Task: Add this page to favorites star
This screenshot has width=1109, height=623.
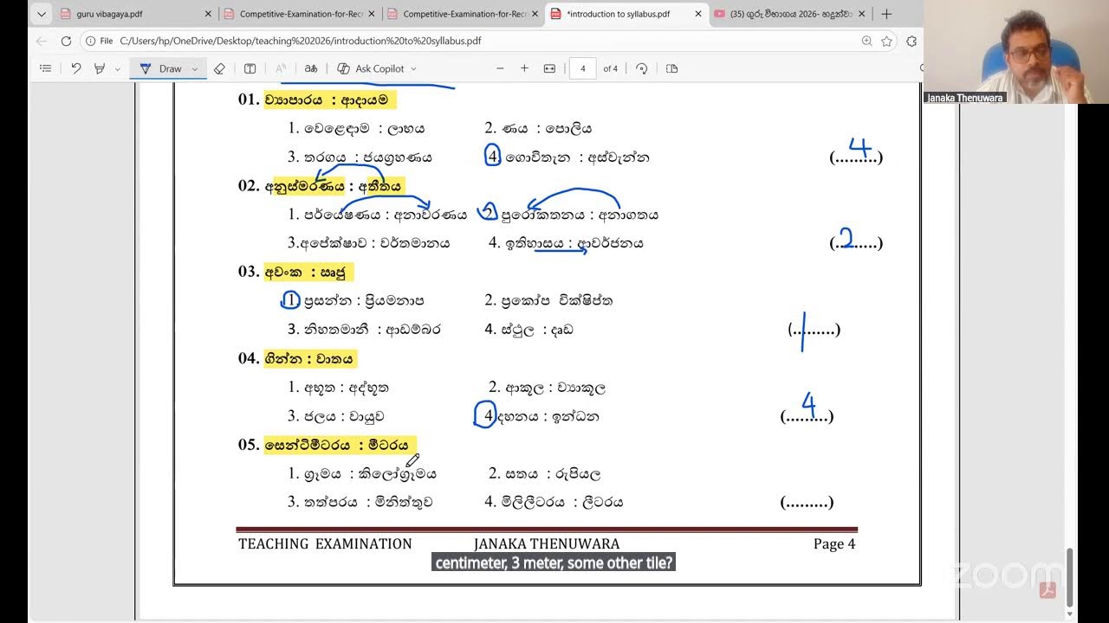Action: pos(886,41)
